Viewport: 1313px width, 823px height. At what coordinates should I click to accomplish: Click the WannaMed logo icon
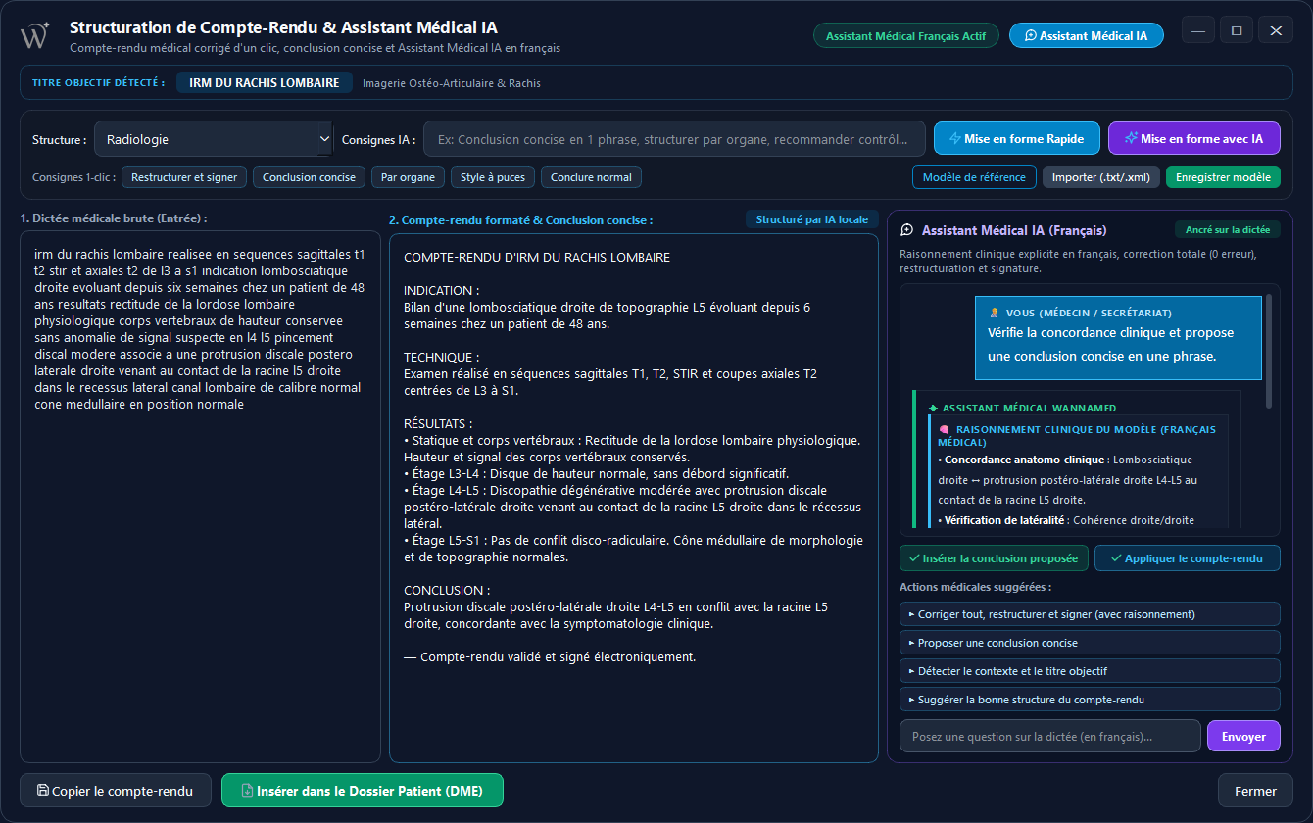coord(35,35)
